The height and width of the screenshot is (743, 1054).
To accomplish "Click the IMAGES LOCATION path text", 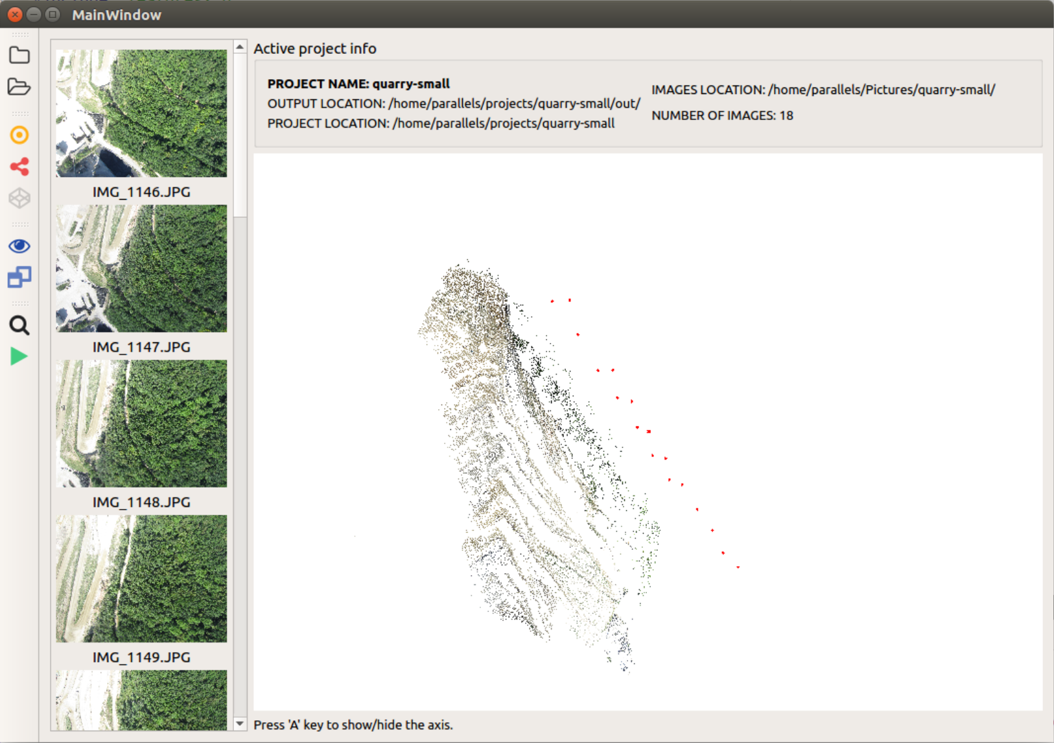I will (823, 89).
